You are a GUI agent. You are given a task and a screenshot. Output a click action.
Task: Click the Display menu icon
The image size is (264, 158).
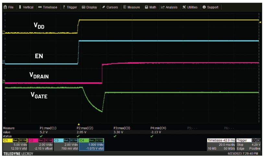[84, 7]
